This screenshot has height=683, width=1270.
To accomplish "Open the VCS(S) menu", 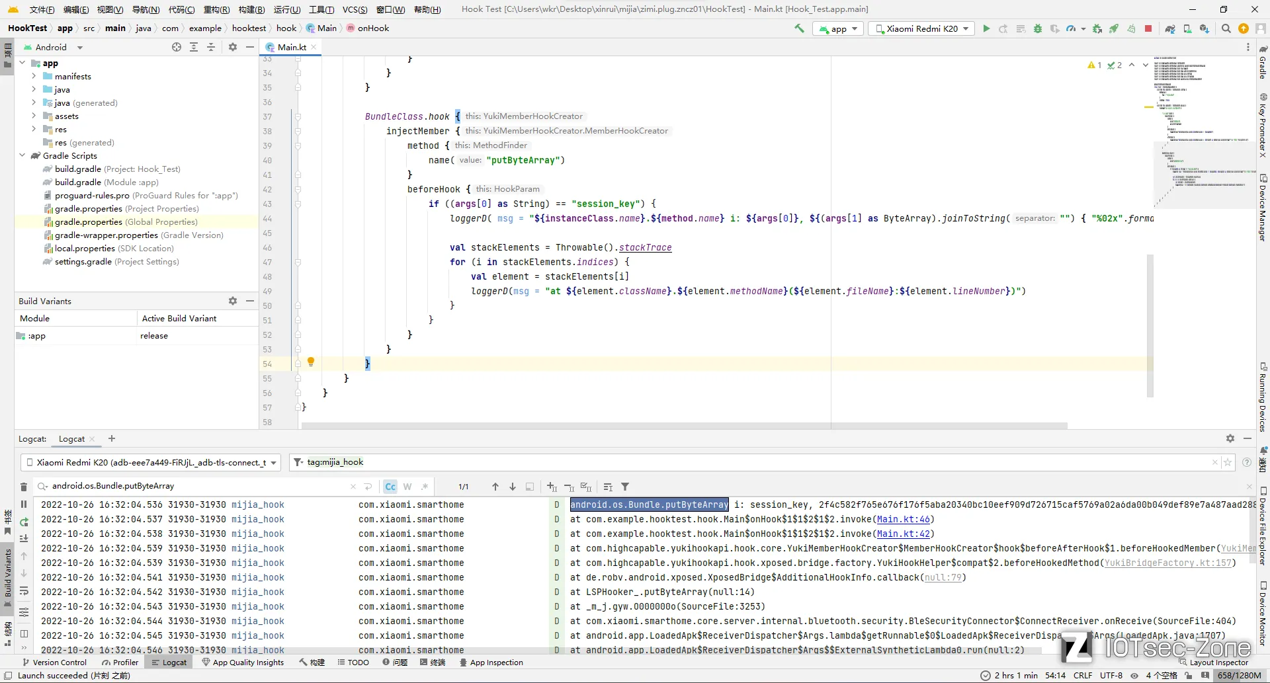I will [x=355, y=9].
